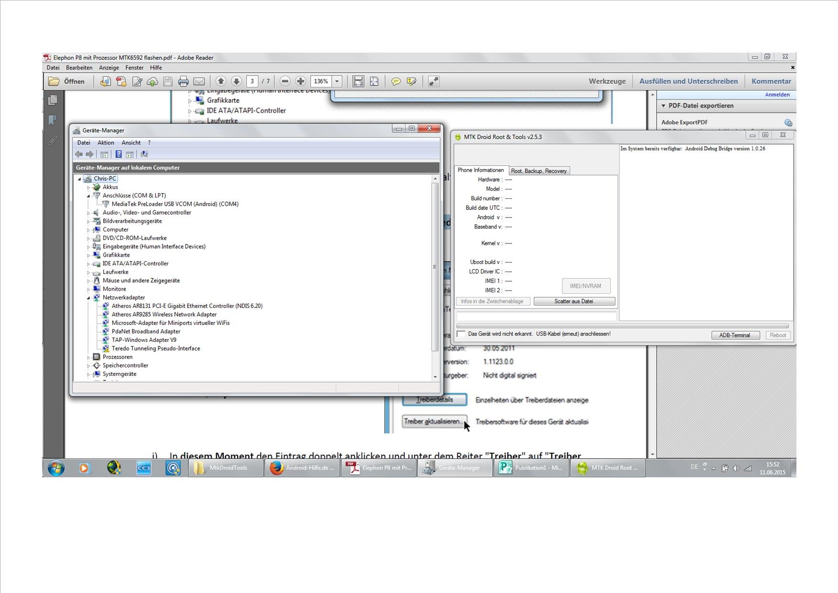Click the cloud upload icon in Reader toolbar

tap(152, 81)
